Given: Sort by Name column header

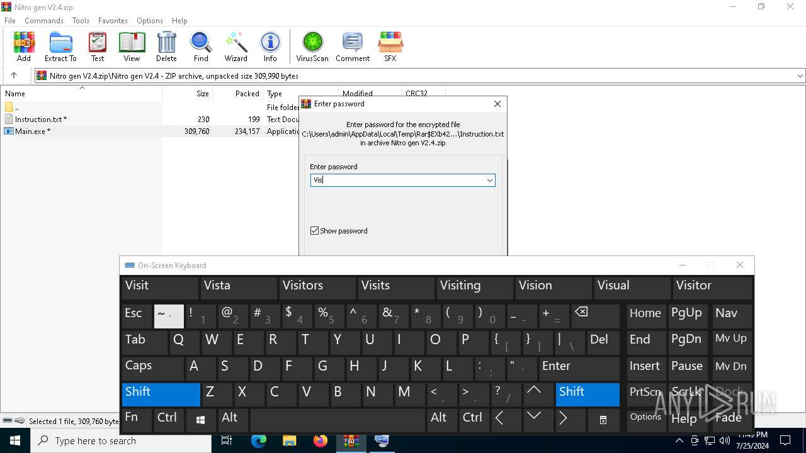Looking at the screenshot, I should pyautogui.click(x=81, y=93).
